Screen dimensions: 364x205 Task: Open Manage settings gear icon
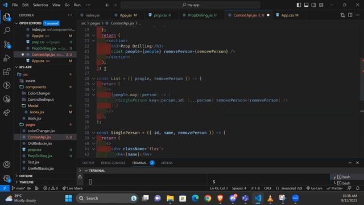coord(7,178)
